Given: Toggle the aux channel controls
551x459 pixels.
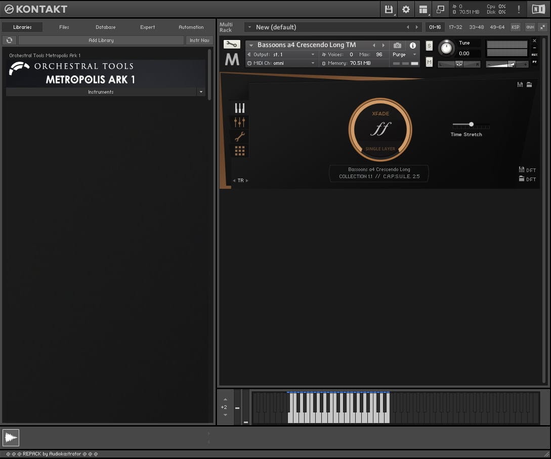Looking at the screenshot, I should pyautogui.click(x=530, y=27).
